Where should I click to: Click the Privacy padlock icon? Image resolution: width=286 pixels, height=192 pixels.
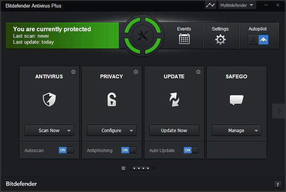coord(112,99)
